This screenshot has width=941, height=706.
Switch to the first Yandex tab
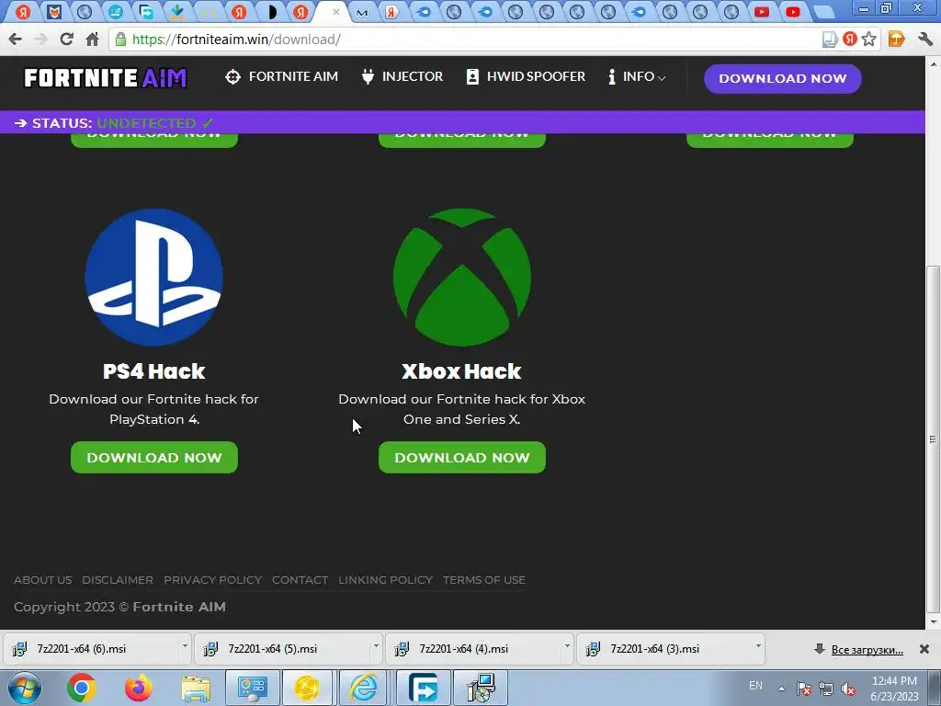click(23, 11)
